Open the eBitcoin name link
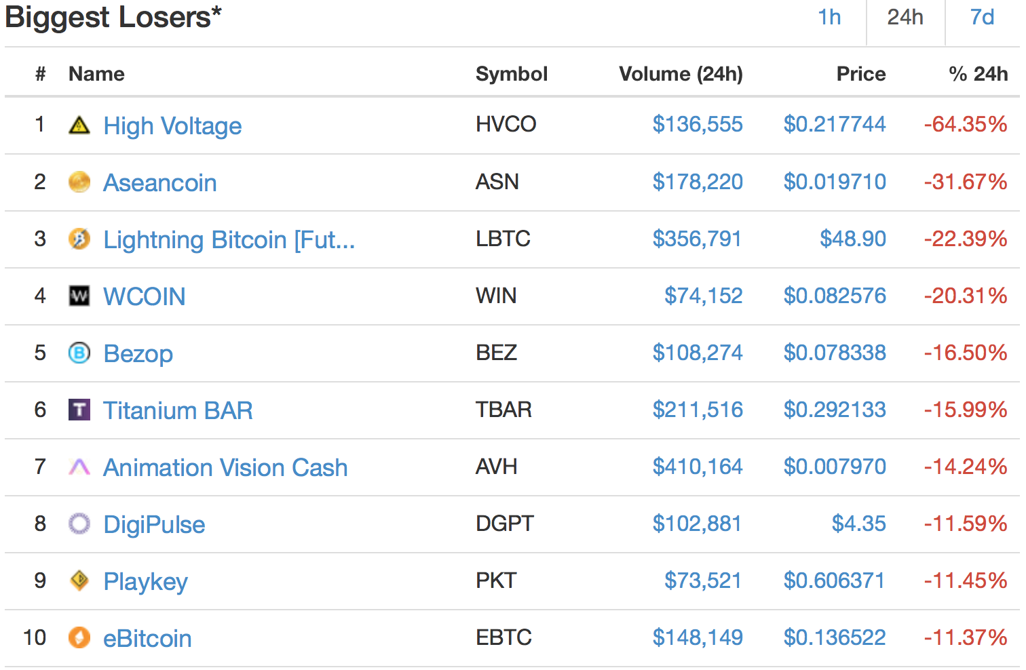Image resolution: width=1026 pixels, height=670 pixels. click(147, 639)
